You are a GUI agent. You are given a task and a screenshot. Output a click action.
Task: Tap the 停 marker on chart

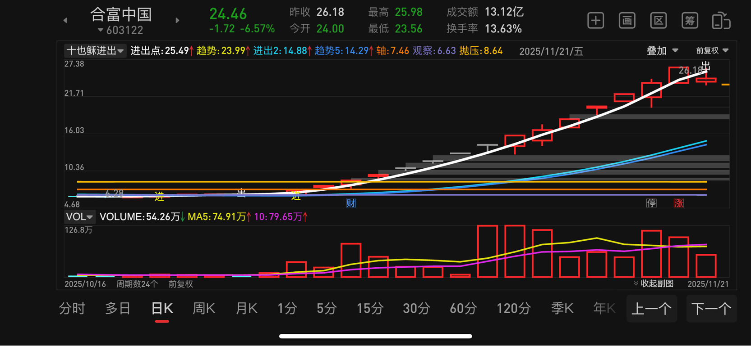tap(651, 203)
